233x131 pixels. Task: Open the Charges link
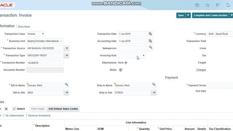point(201,70)
